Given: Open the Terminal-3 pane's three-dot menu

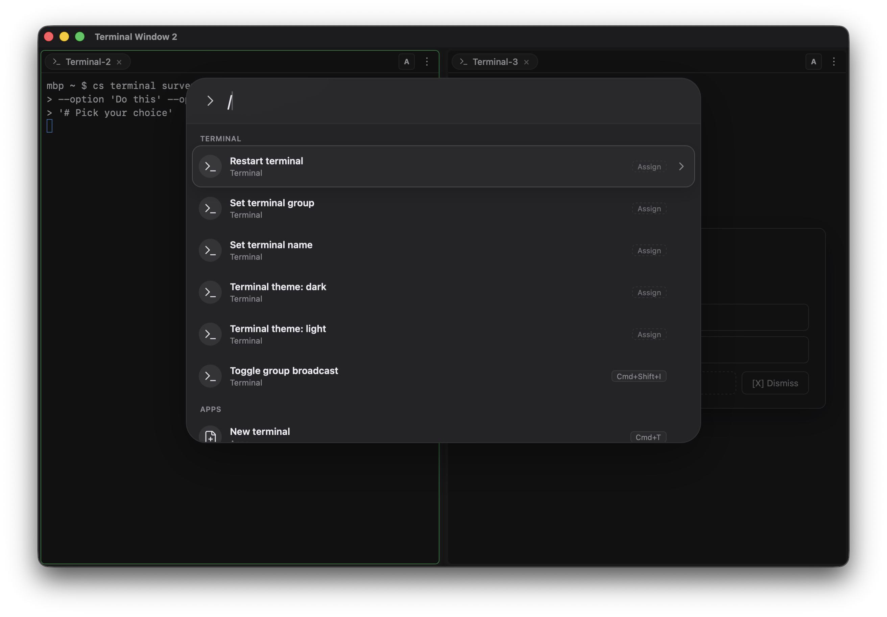Looking at the screenshot, I should [x=834, y=62].
